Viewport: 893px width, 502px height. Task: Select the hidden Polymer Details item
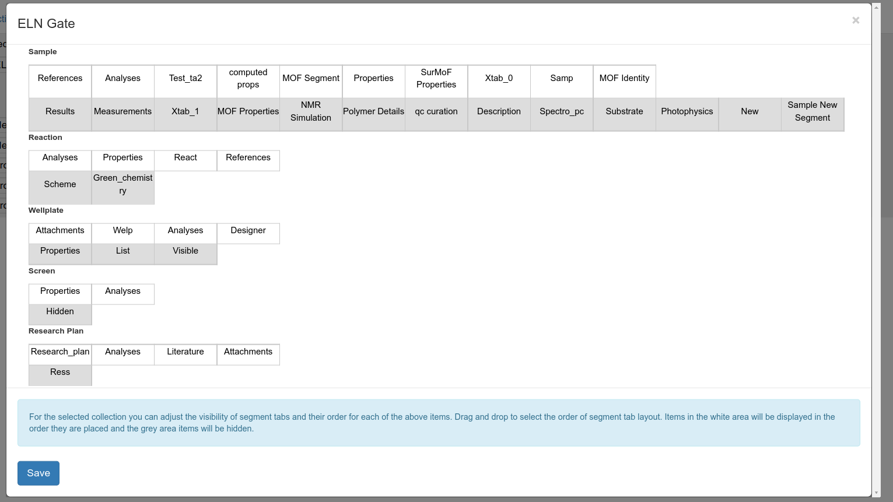[373, 111]
